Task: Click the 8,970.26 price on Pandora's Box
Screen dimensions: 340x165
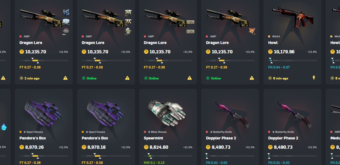Action: pos(34,147)
